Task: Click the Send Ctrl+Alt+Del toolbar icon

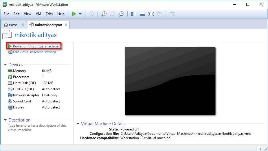Action: pos(91,14)
